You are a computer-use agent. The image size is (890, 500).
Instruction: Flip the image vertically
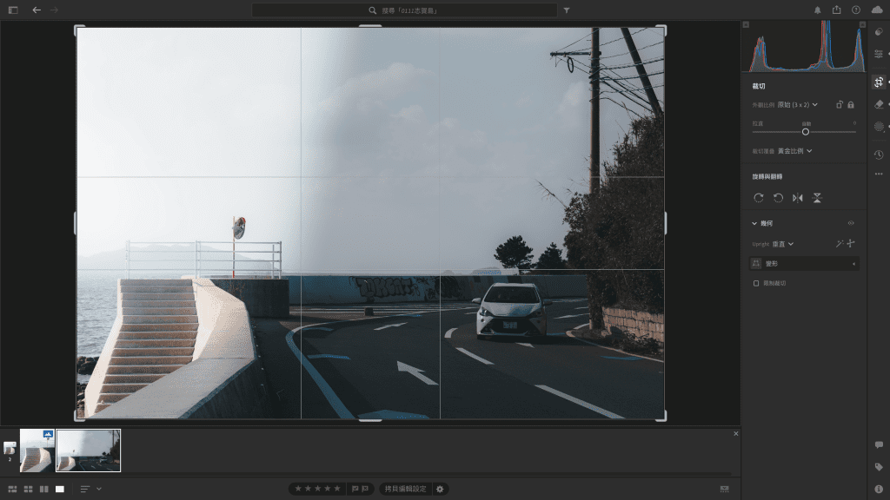pos(817,198)
